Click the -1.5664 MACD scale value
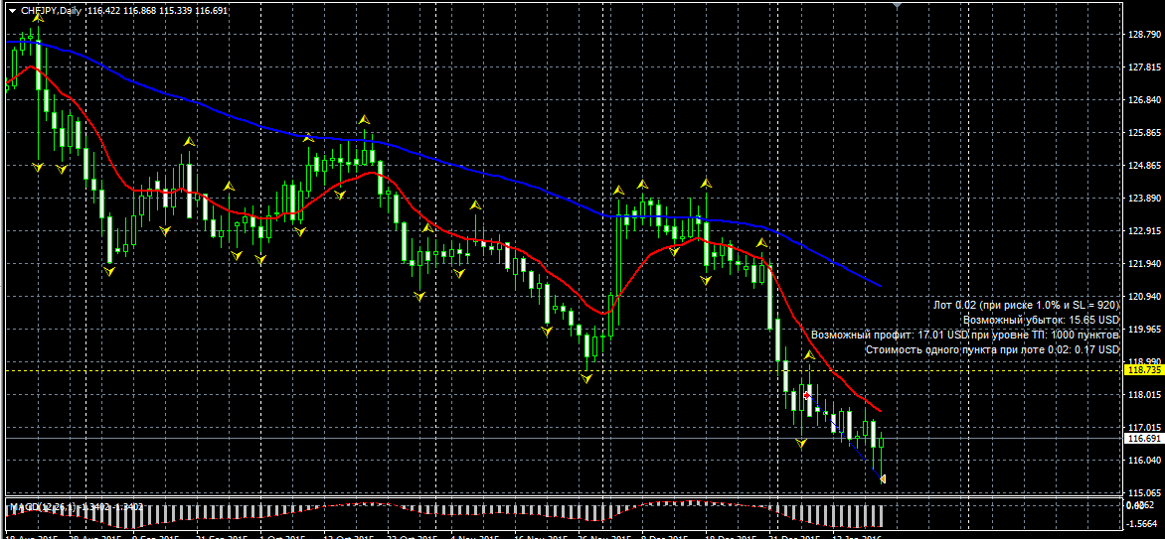Viewport: 1165px width, 539px height. [1144, 523]
